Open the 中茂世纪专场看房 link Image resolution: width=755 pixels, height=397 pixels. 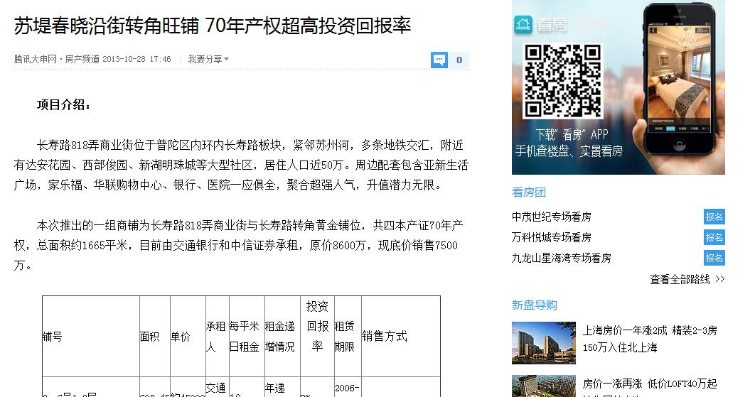point(551,217)
